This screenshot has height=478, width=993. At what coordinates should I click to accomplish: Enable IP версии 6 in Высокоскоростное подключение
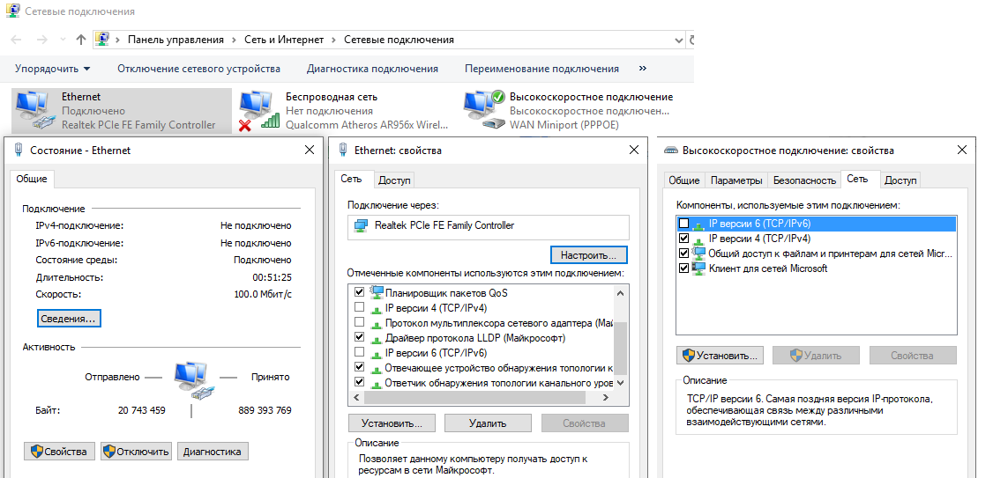[x=683, y=224]
